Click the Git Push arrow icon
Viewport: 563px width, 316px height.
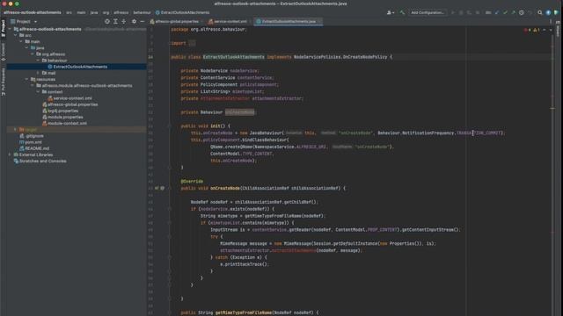point(513,12)
